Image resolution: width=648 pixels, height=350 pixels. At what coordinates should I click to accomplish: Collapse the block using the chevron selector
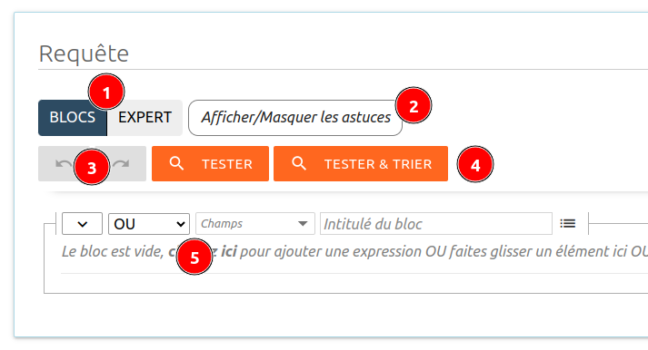[82, 224]
